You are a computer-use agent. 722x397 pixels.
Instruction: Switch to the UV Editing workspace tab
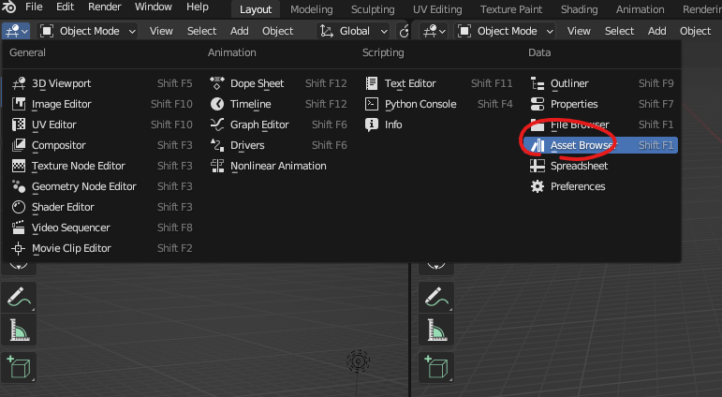(437, 9)
